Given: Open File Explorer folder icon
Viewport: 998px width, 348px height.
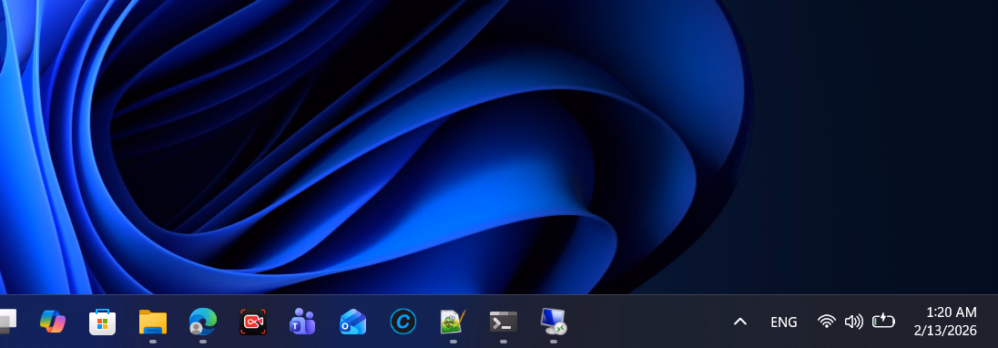Looking at the screenshot, I should click(153, 322).
